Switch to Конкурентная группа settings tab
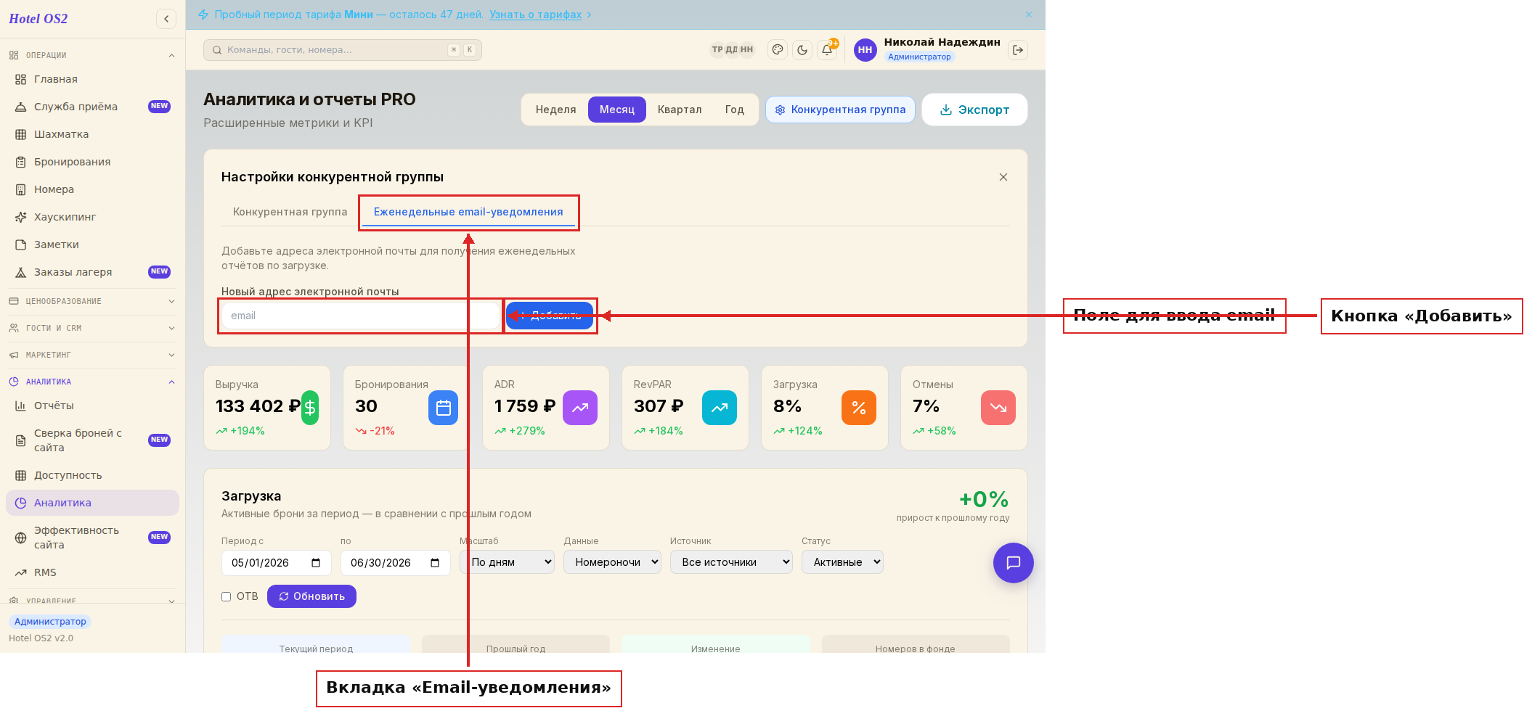This screenshot has height=724, width=1540. point(290,212)
